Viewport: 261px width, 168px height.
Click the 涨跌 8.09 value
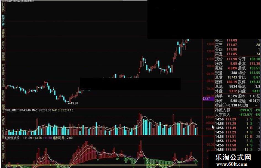click(x=234, y=64)
